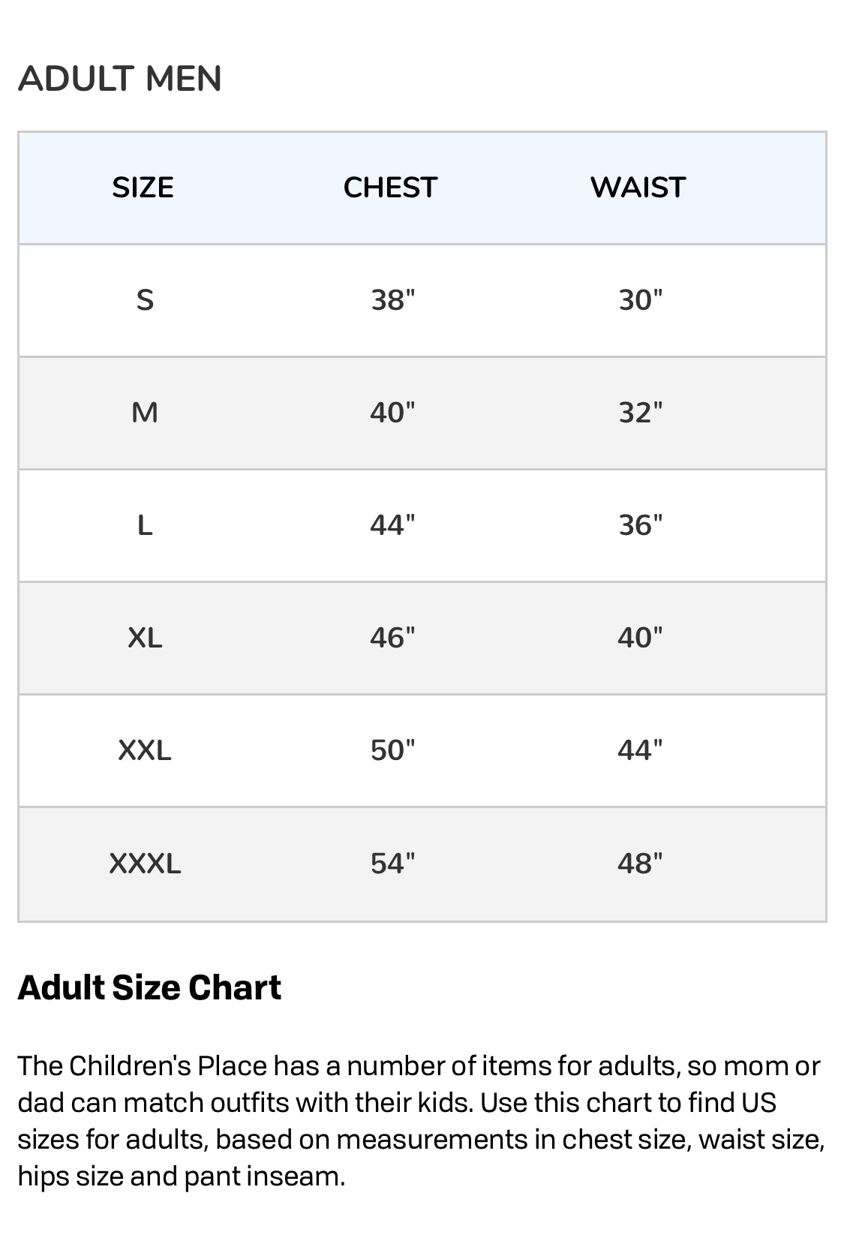
Task: Click the CHEST column header
Action: [x=390, y=188]
